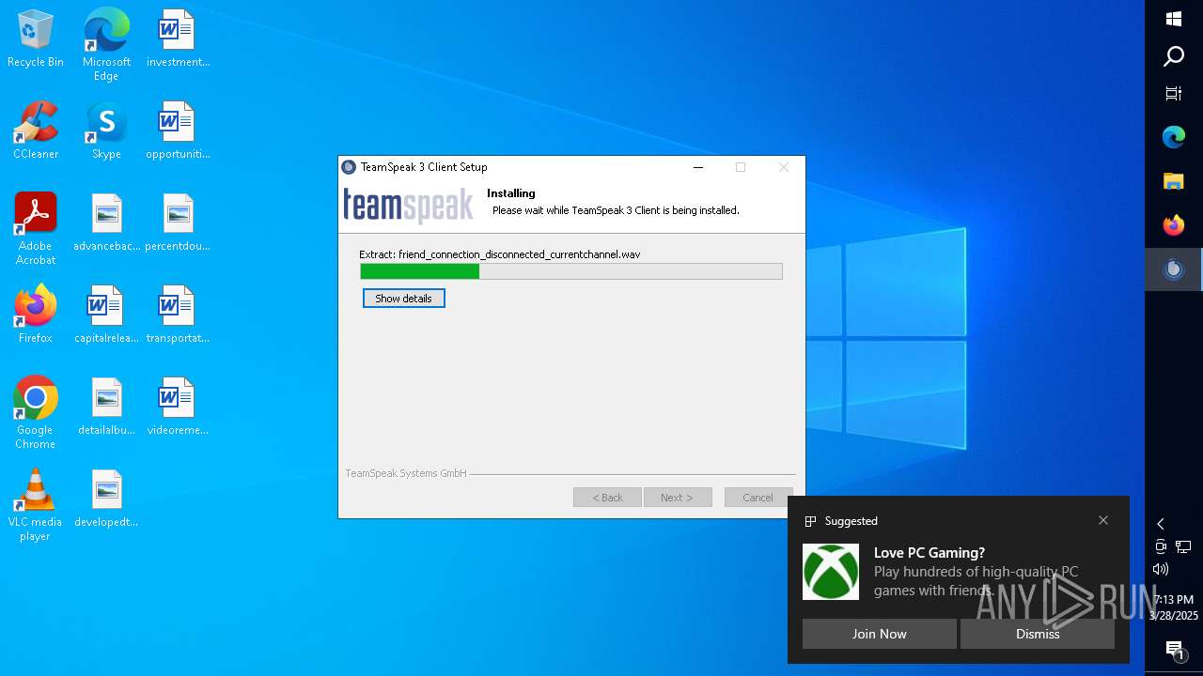The width and height of the screenshot is (1203, 676).
Task: Expand hidden system tray icons chevron
Action: pos(1161,524)
